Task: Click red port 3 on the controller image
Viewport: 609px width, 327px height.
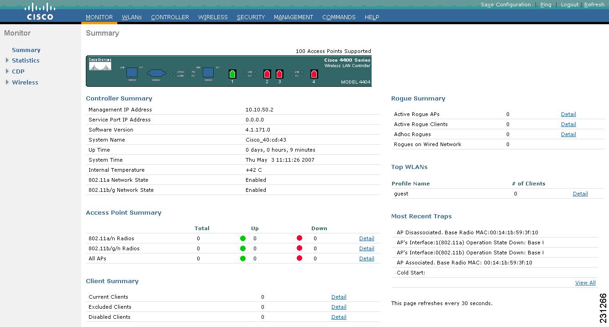Action: [279, 74]
